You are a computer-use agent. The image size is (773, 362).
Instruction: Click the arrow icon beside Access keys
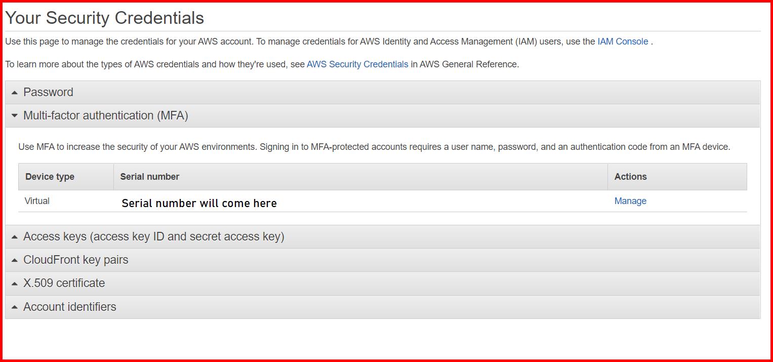click(14, 236)
